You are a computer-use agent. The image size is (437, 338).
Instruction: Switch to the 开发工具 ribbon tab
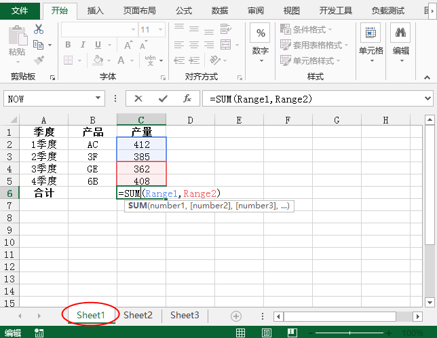[x=336, y=11]
